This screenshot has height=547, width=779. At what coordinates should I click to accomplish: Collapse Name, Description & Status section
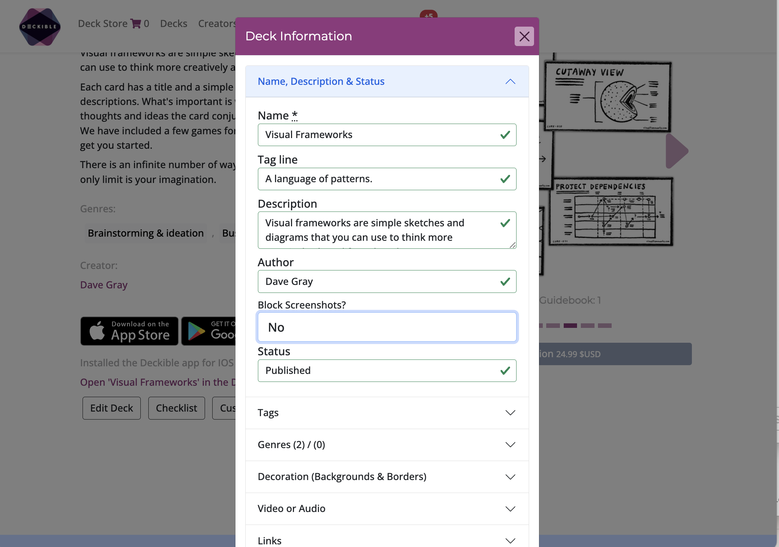387,81
